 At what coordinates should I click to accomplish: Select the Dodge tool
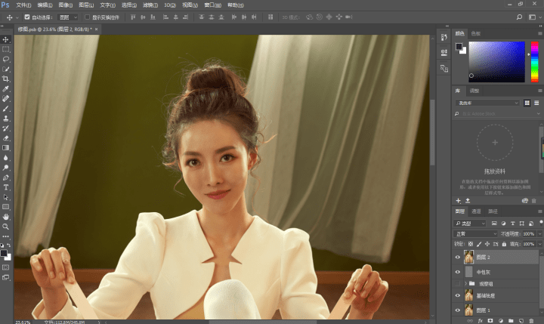5,168
